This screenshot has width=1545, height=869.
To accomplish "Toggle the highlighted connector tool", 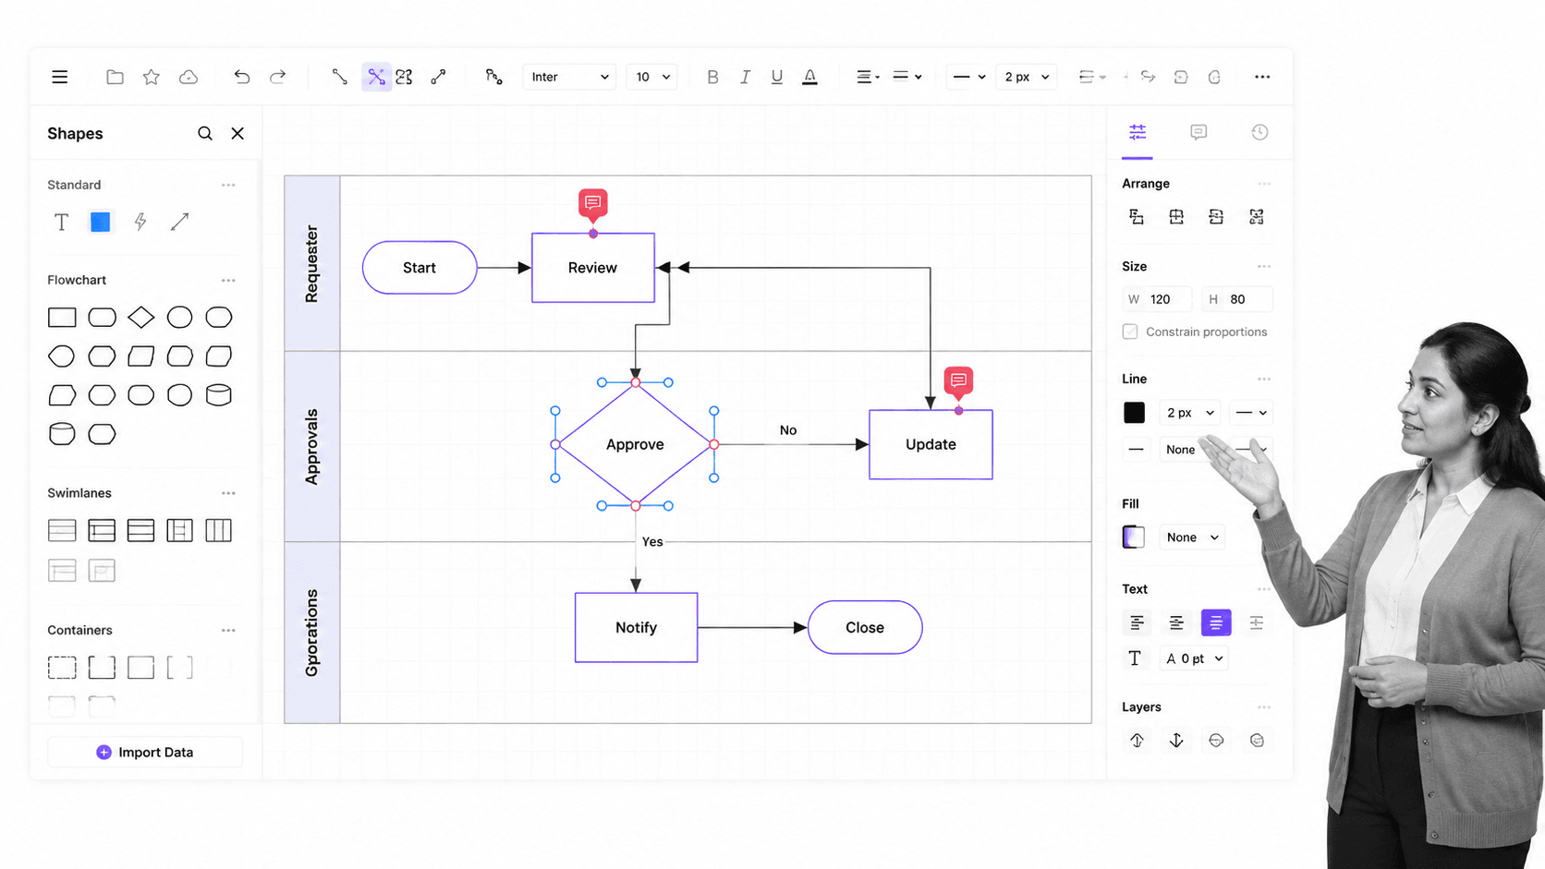I will pyautogui.click(x=376, y=77).
